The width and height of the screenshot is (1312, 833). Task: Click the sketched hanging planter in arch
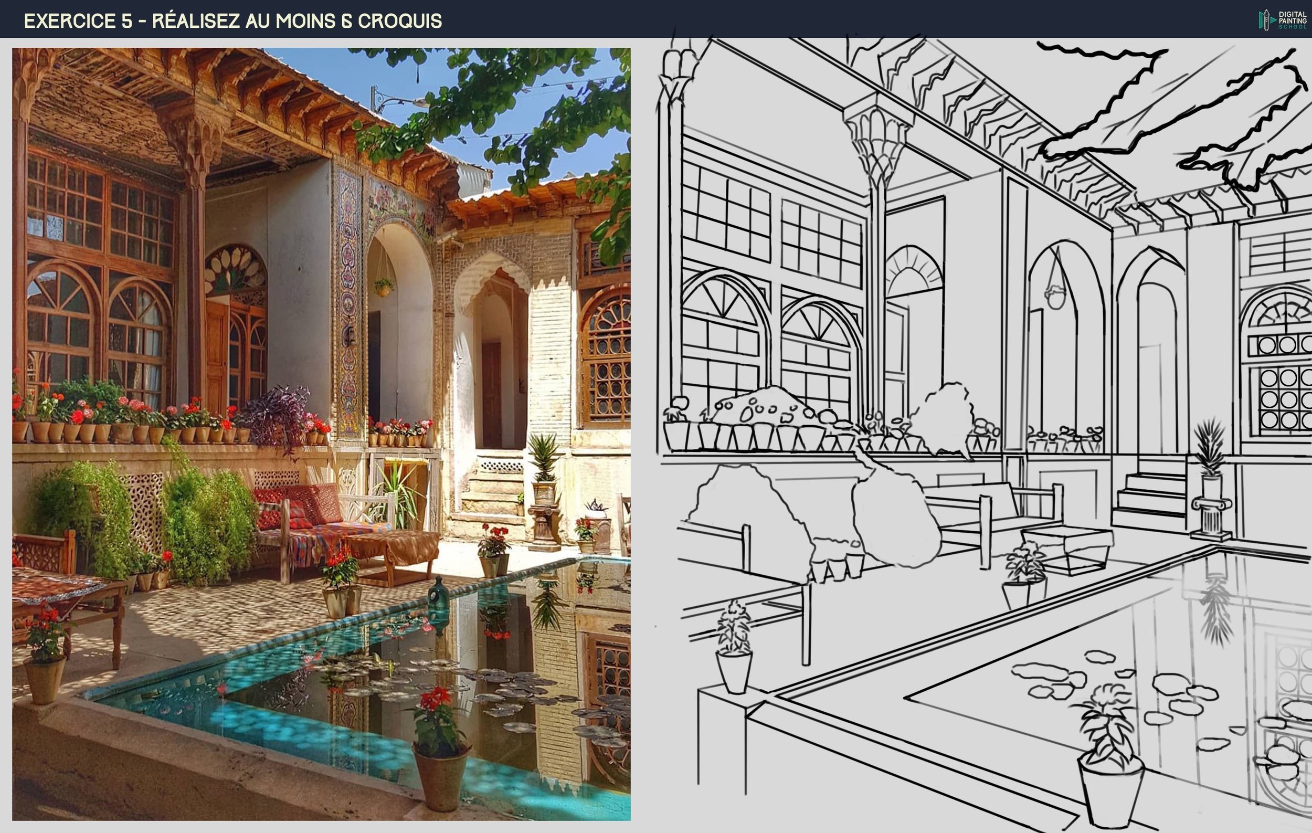coord(1055,298)
